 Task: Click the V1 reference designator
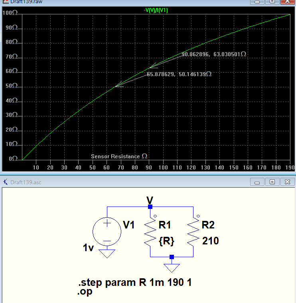tap(128, 225)
